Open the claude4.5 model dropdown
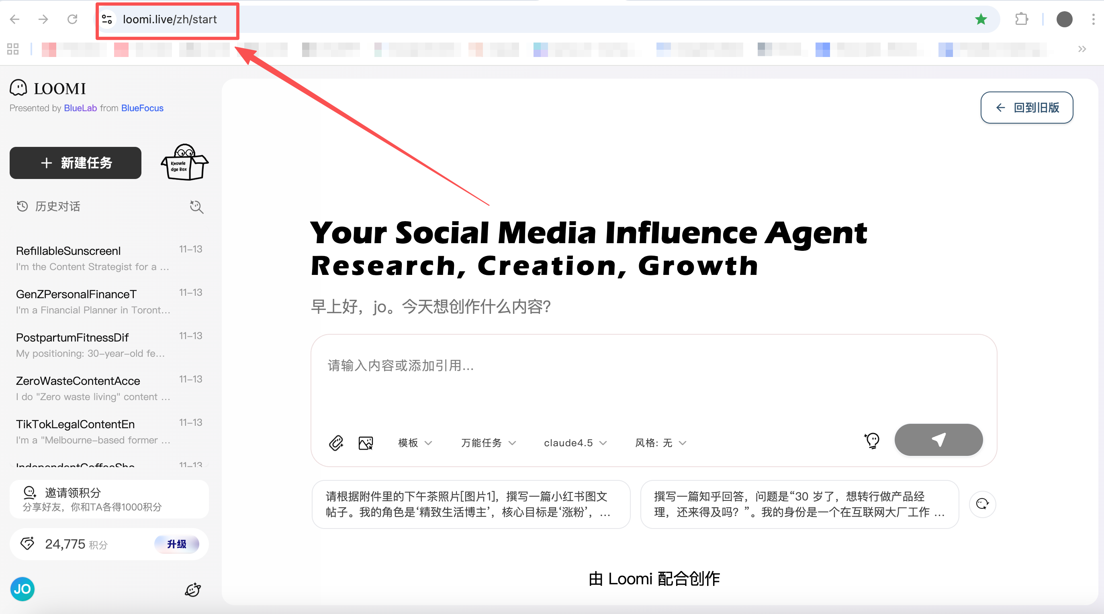This screenshot has height=614, width=1104. (x=575, y=443)
